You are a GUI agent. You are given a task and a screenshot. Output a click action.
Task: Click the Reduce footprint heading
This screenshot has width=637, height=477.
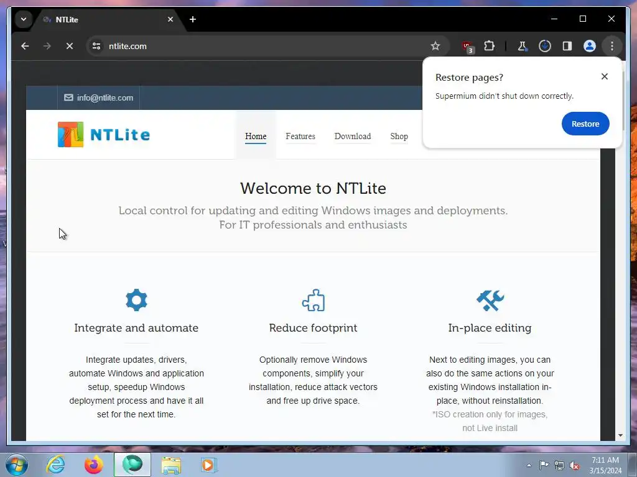coord(314,328)
